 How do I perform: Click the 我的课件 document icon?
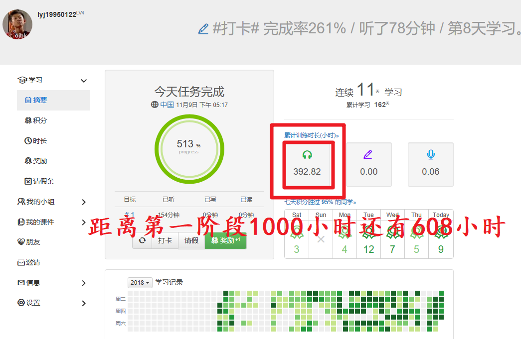click(x=21, y=222)
